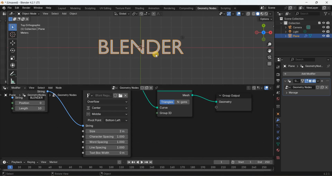Select the N-gons fill mode
The width and height of the screenshot is (332, 176).
click(182, 102)
